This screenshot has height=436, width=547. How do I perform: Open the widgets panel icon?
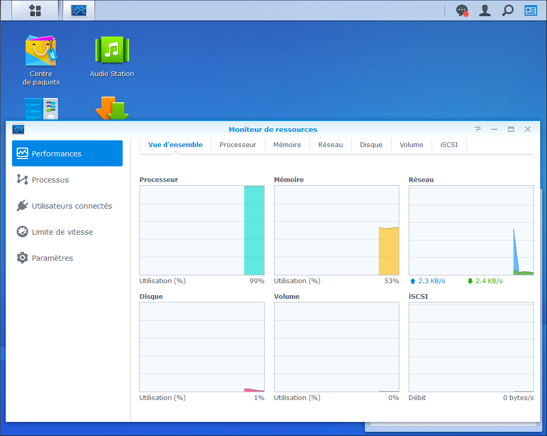pos(530,10)
